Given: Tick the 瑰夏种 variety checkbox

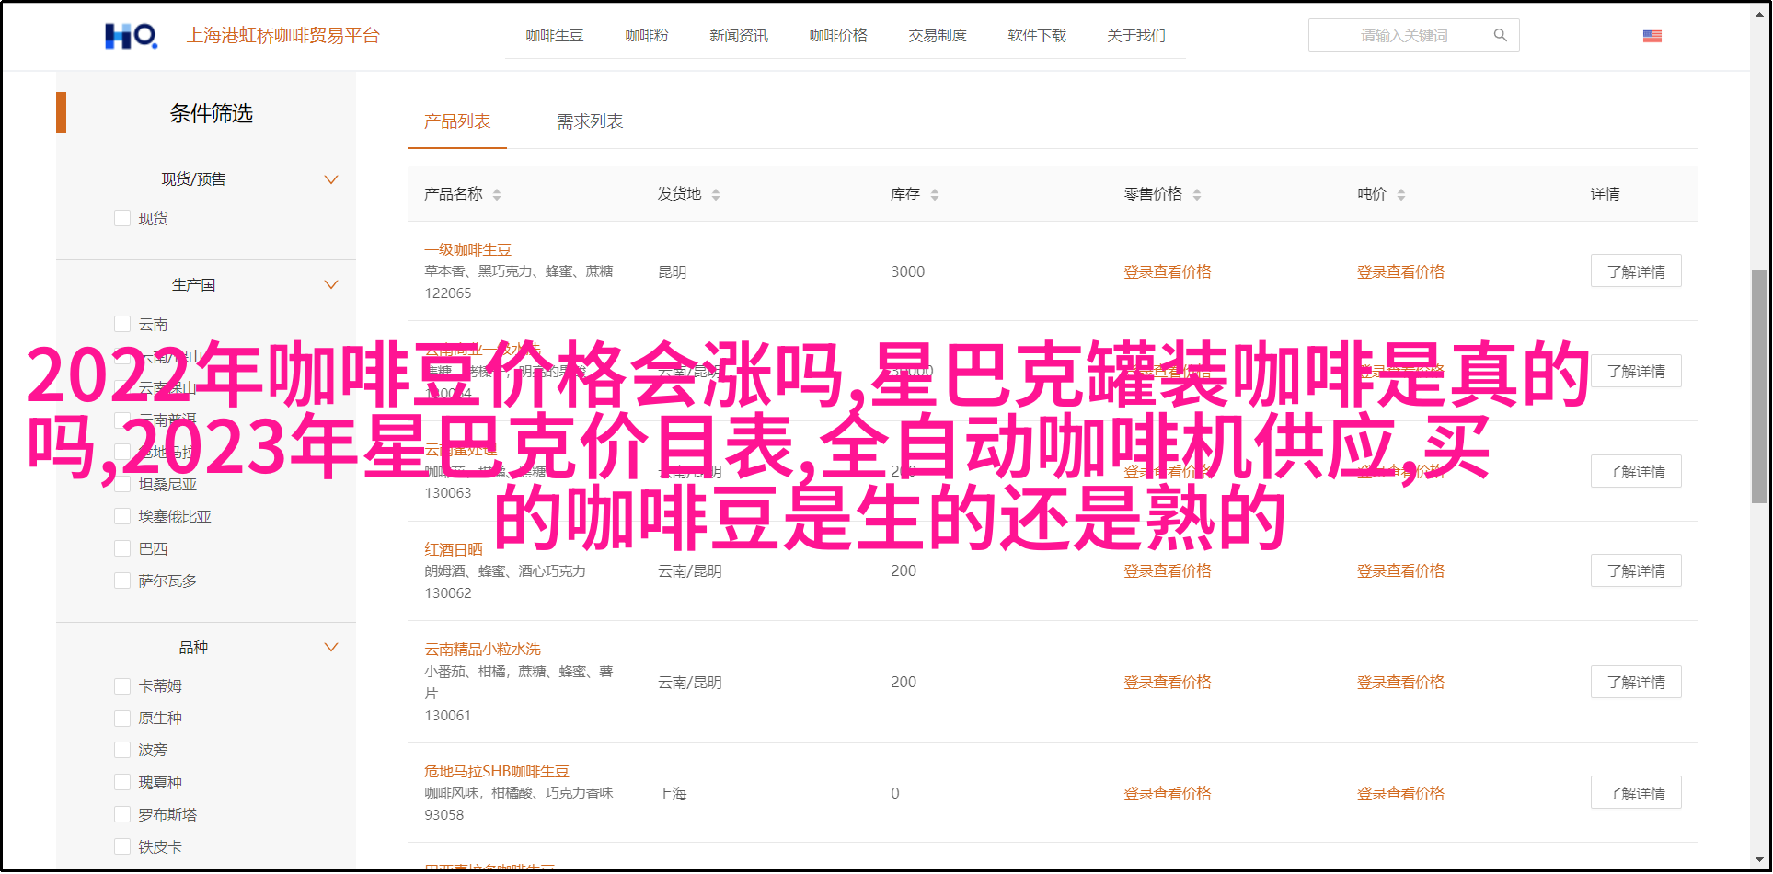Looking at the screenshot, I should [121, 782].
